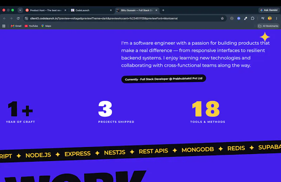Go back to previous page
Image resolution: width=281 pixels, height=182 pixels.
[x=5, y=19]
